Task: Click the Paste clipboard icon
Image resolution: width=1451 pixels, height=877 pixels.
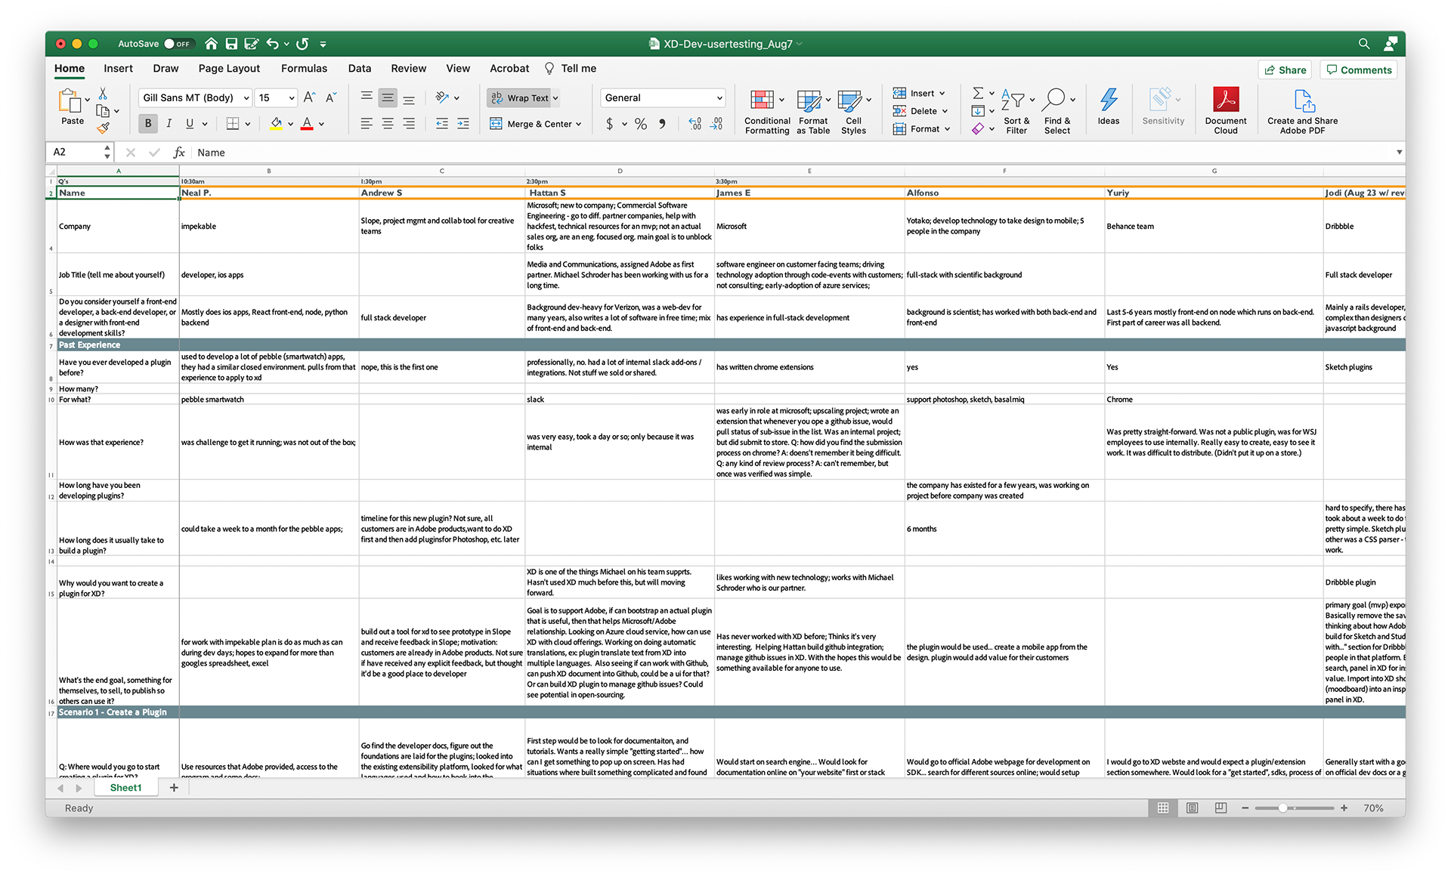Action: pos(70,100)
